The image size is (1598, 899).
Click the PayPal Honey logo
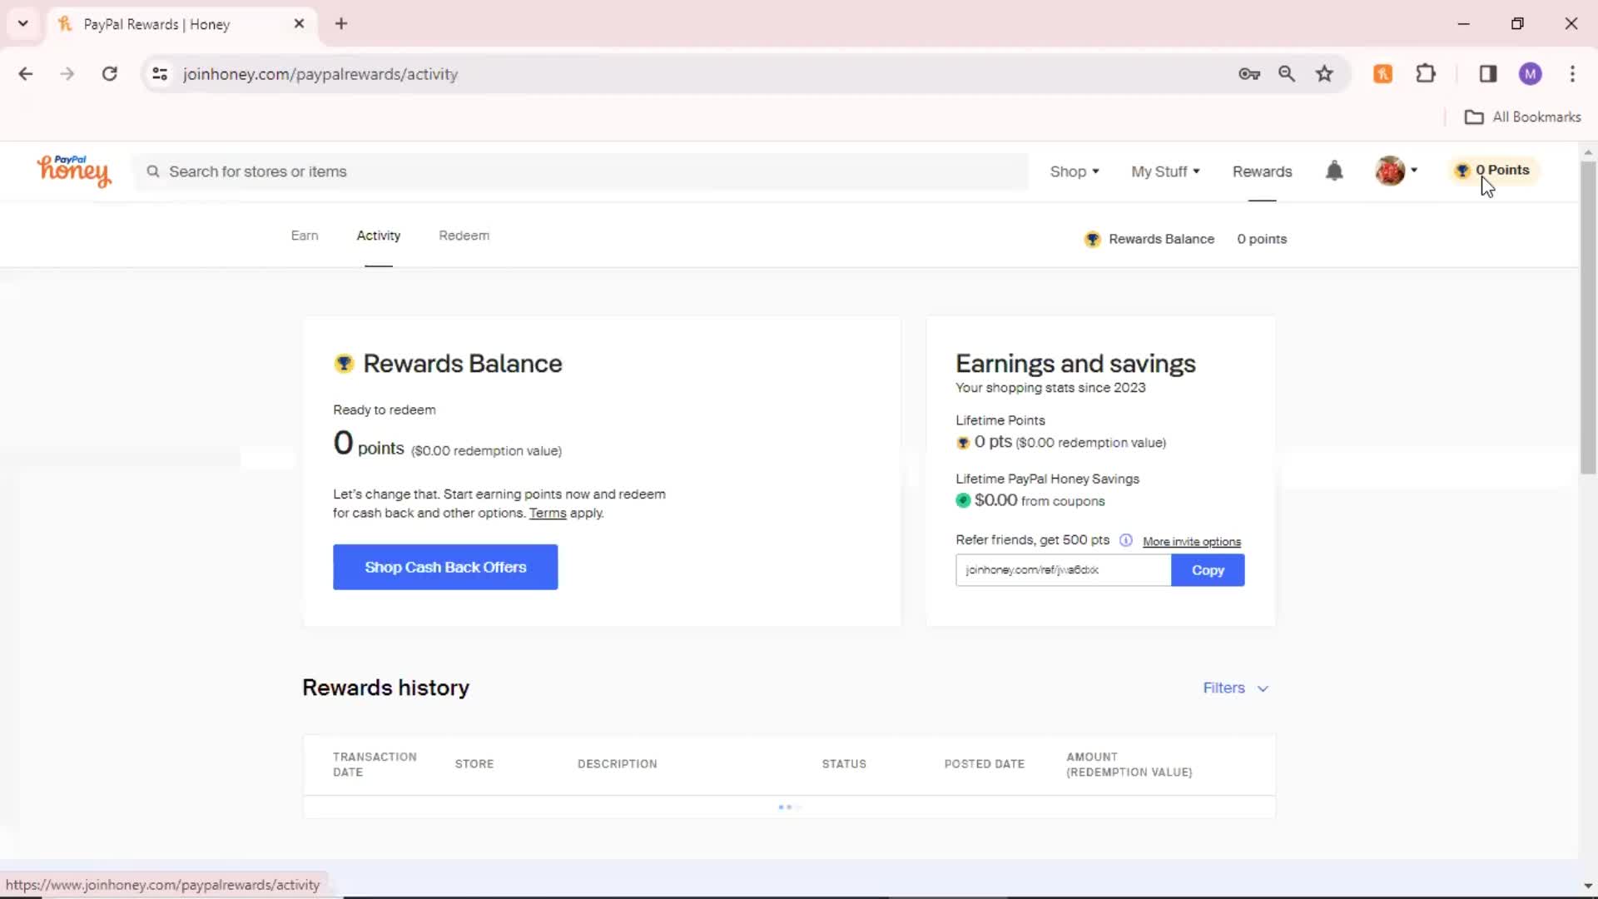(73, 171)
